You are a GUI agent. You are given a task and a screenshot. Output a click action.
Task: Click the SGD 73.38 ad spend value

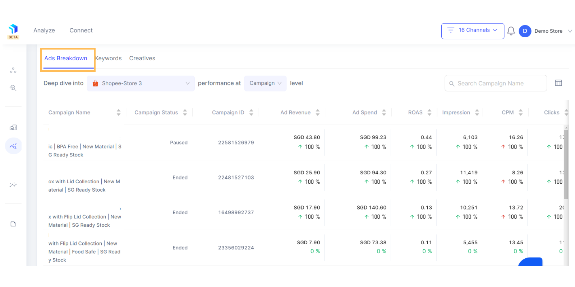(373, 243)
